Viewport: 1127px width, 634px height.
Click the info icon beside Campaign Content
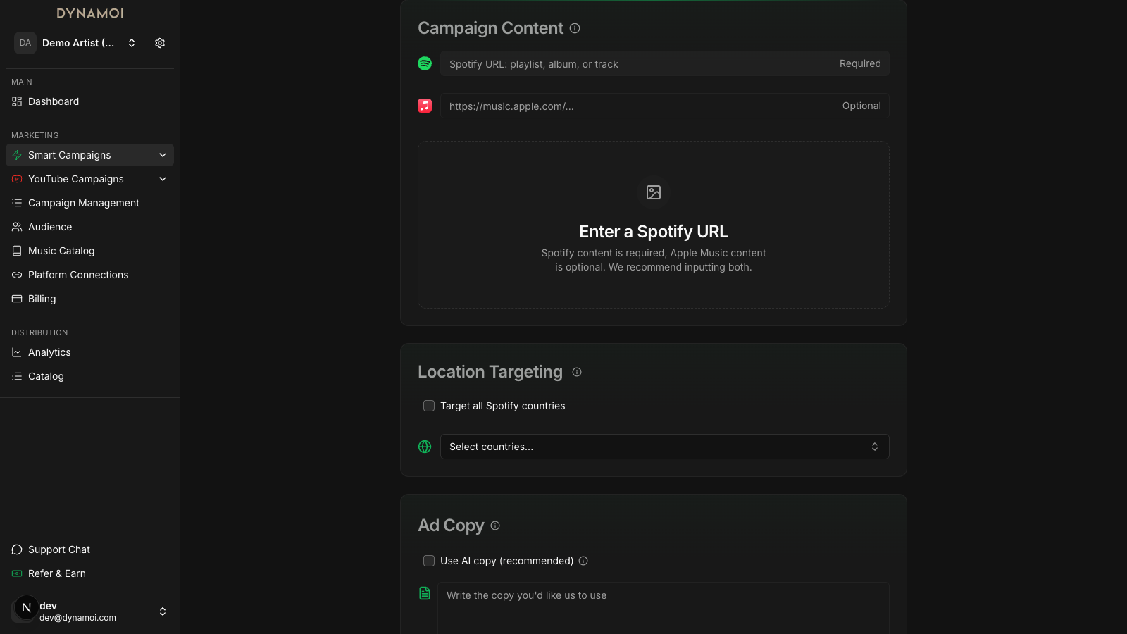point(575,28)
